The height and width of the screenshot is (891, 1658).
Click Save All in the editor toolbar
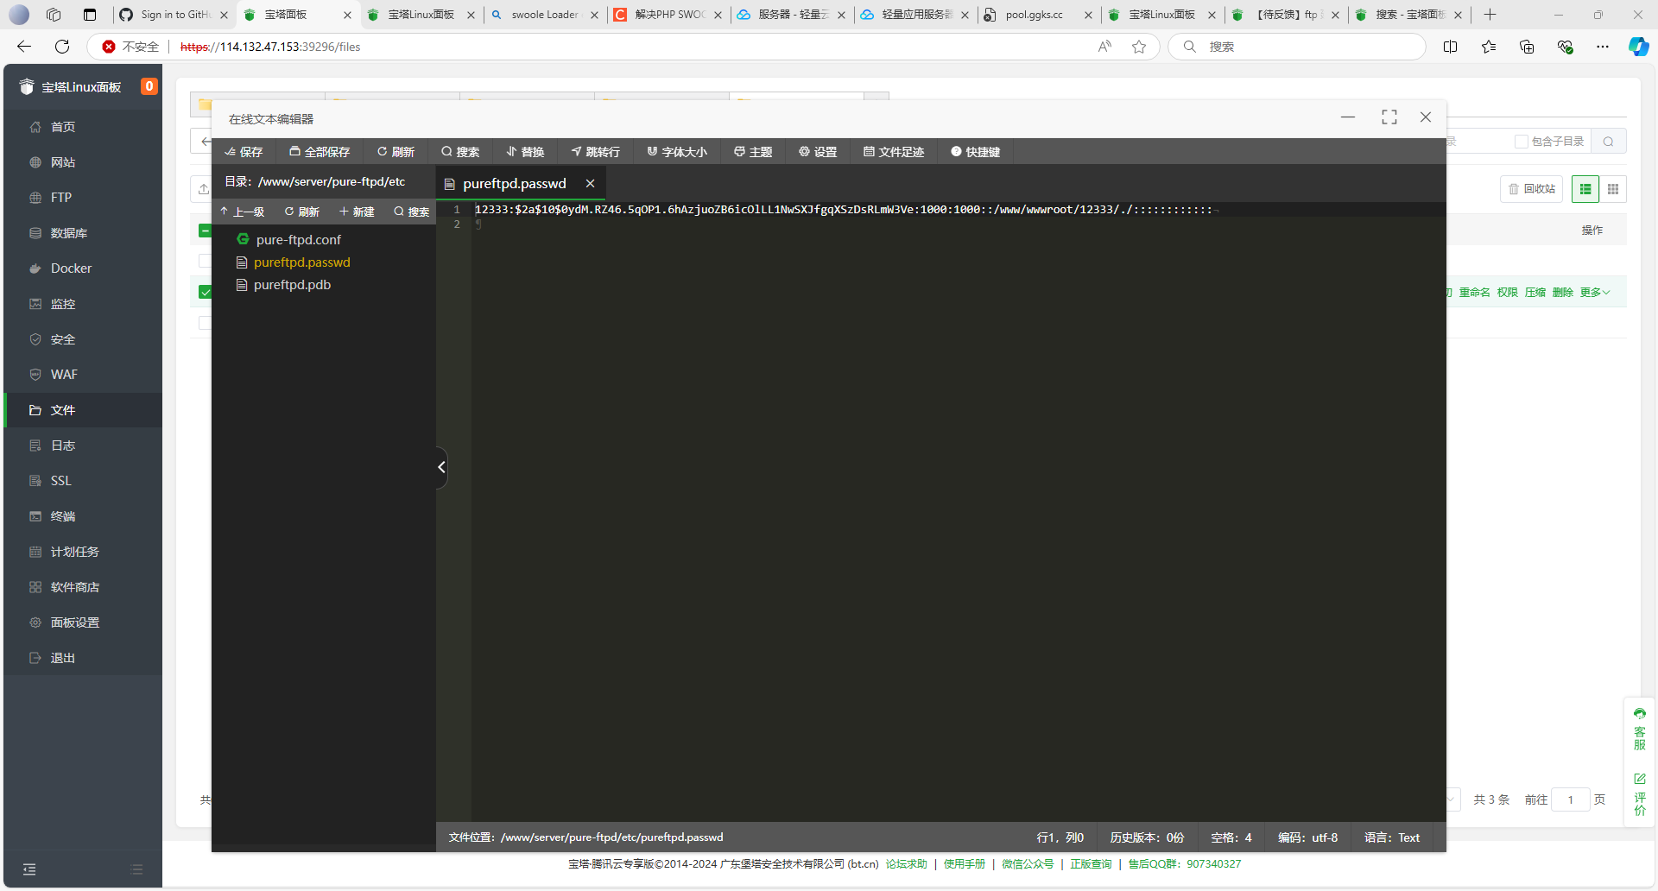[x=320, y=152]
